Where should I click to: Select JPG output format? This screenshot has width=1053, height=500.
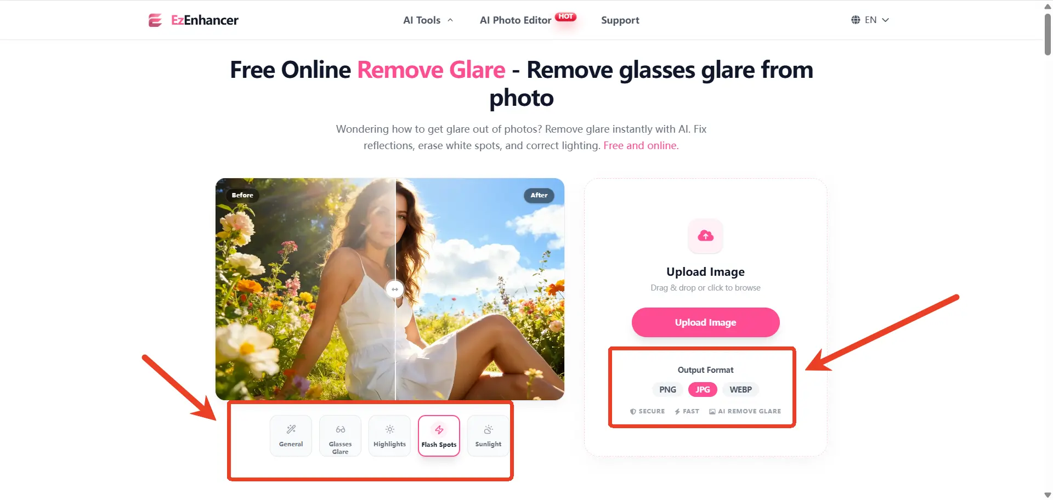(703, 389)
